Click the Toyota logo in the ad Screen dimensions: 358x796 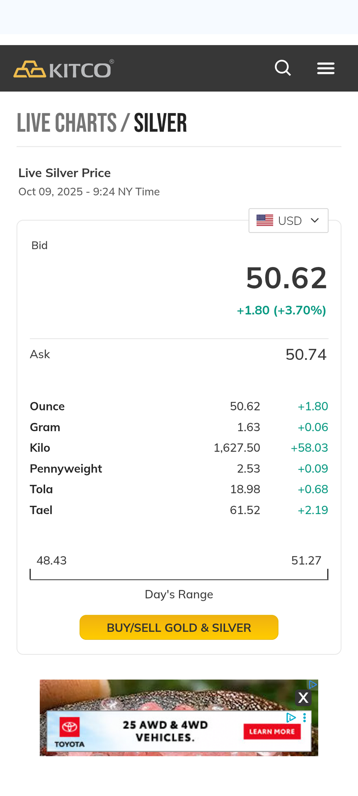point(69,732)
